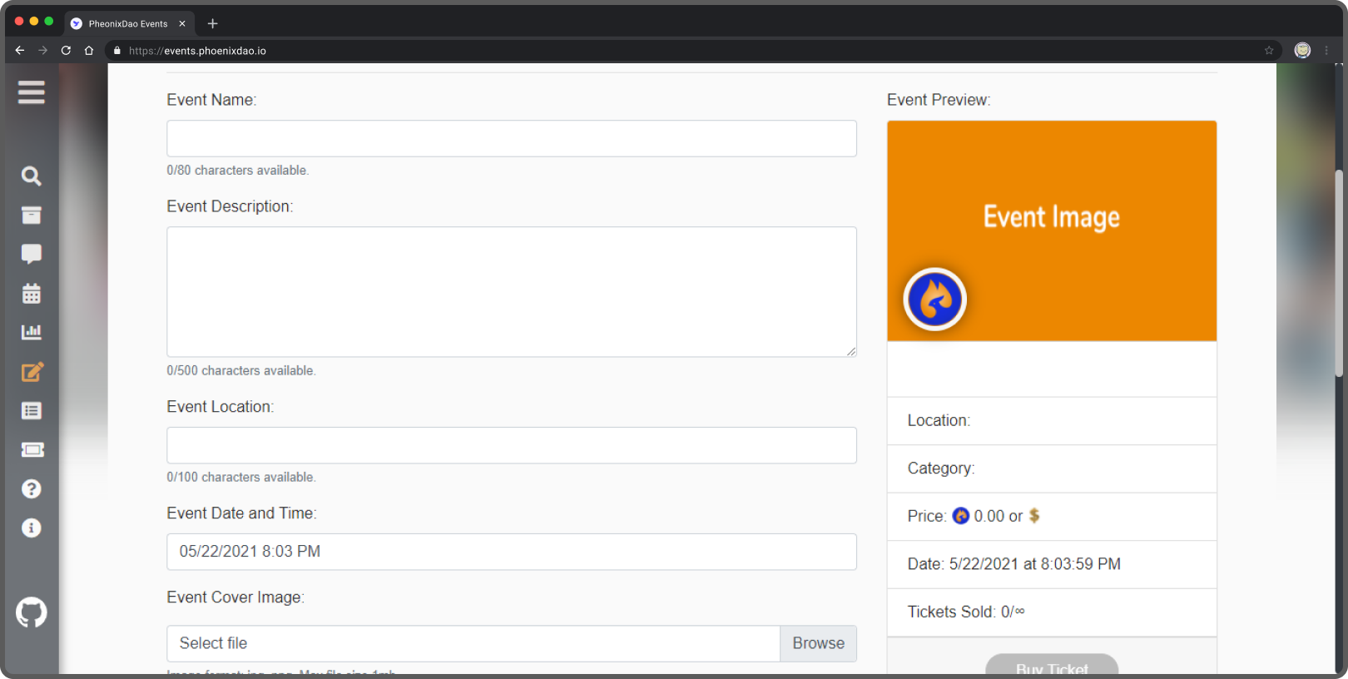
Task: Open the browser profile avatar
Action: coord(1302,51)
